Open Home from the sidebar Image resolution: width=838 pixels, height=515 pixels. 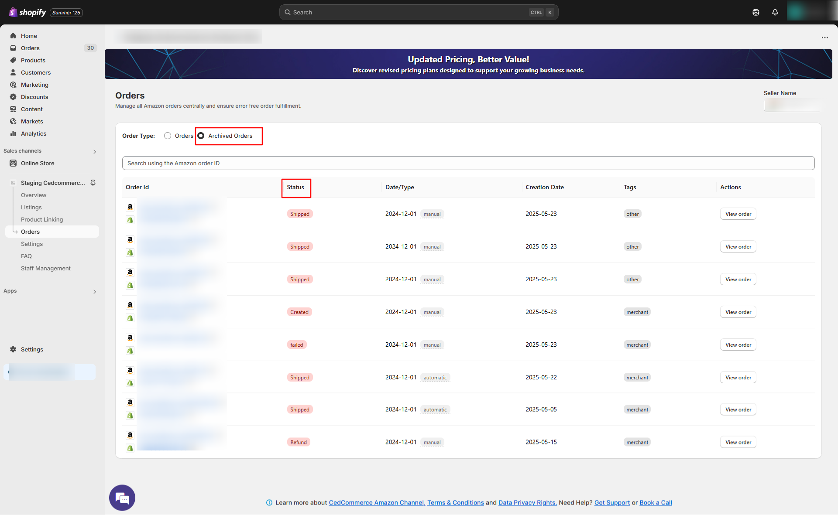[29, 36]
